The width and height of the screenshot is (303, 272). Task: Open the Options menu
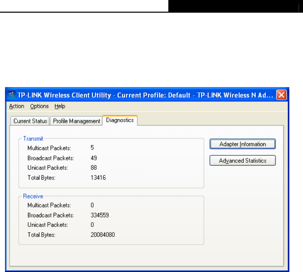(39, 106)
